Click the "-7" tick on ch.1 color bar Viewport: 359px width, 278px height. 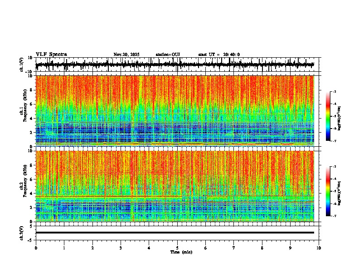334,141
